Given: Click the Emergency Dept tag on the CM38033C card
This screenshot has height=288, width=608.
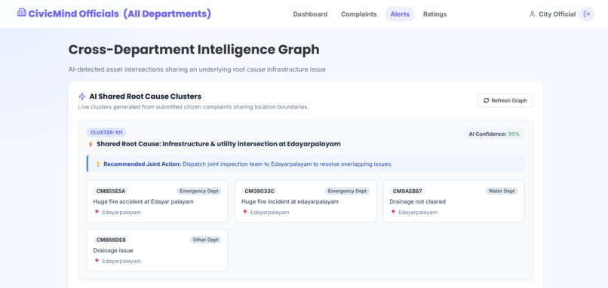Looking at the screenshot, I should coord(347,191).
